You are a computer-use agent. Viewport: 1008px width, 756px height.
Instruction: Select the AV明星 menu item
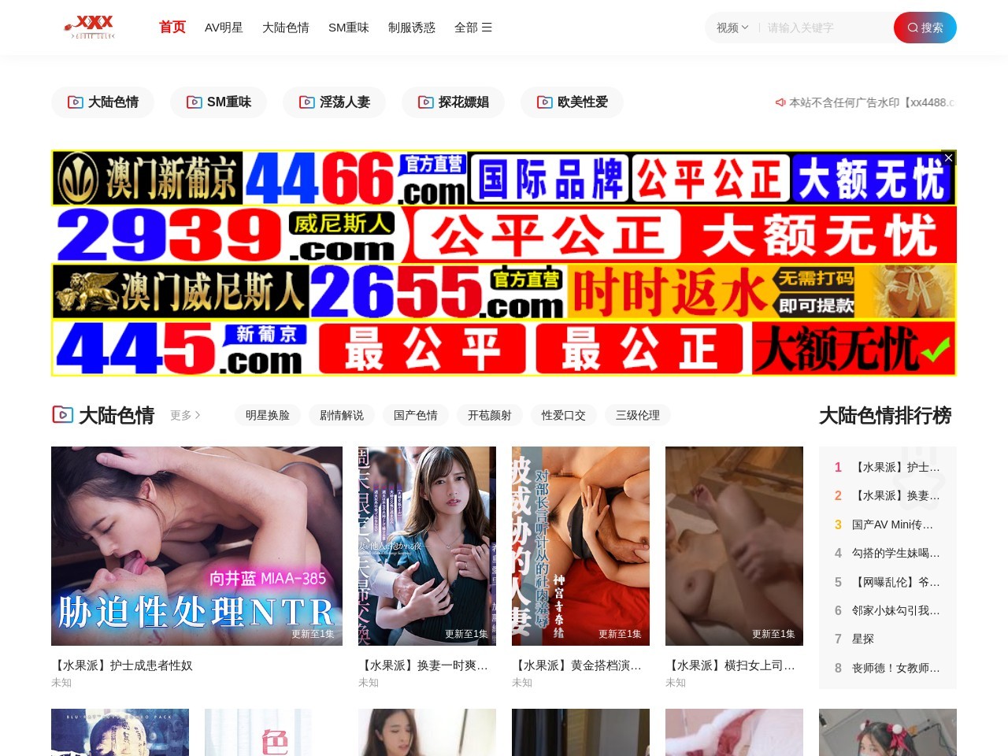coord(224,27)
